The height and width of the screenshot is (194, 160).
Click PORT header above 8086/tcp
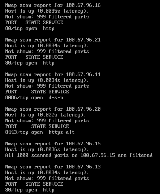11,92
